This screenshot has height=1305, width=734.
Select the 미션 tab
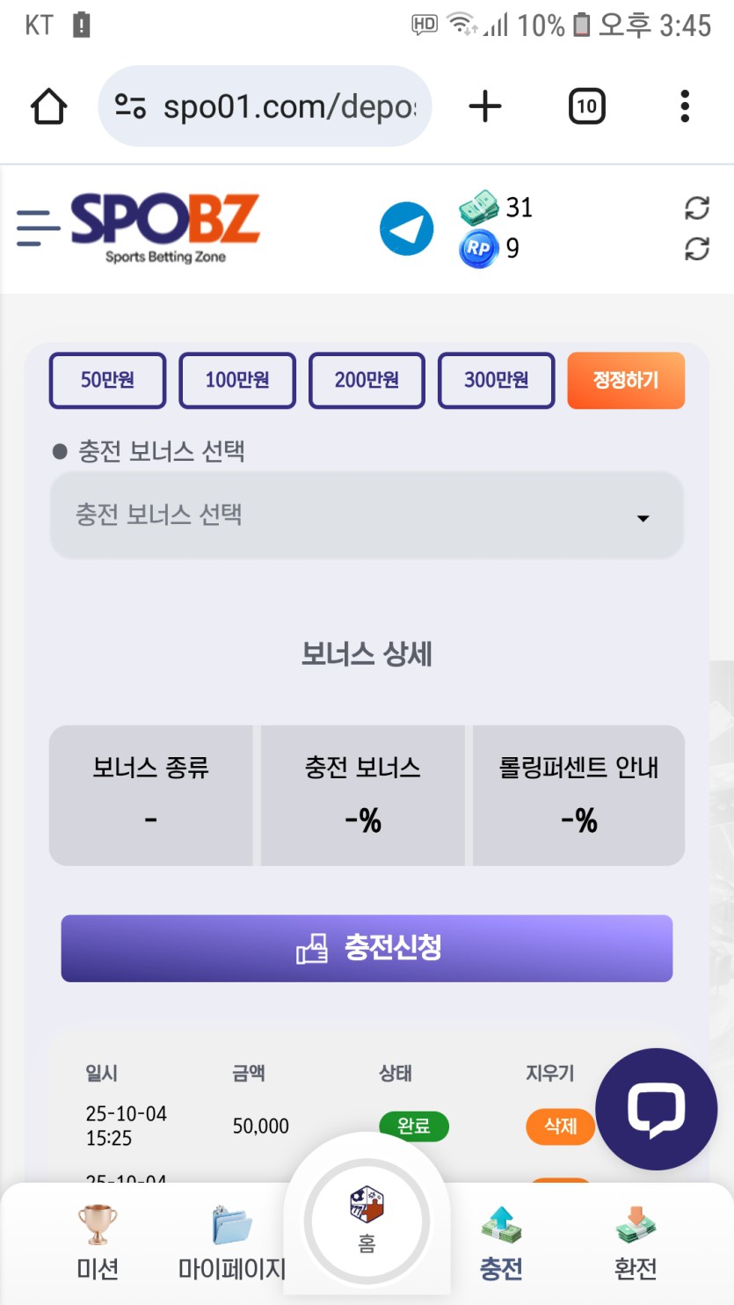pos(98,1244)
